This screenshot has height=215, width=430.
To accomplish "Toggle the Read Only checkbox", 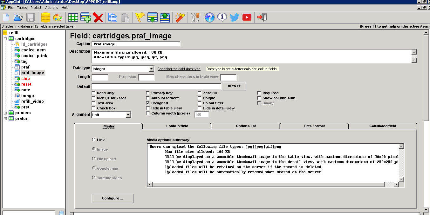I will [x=93, y=93].
